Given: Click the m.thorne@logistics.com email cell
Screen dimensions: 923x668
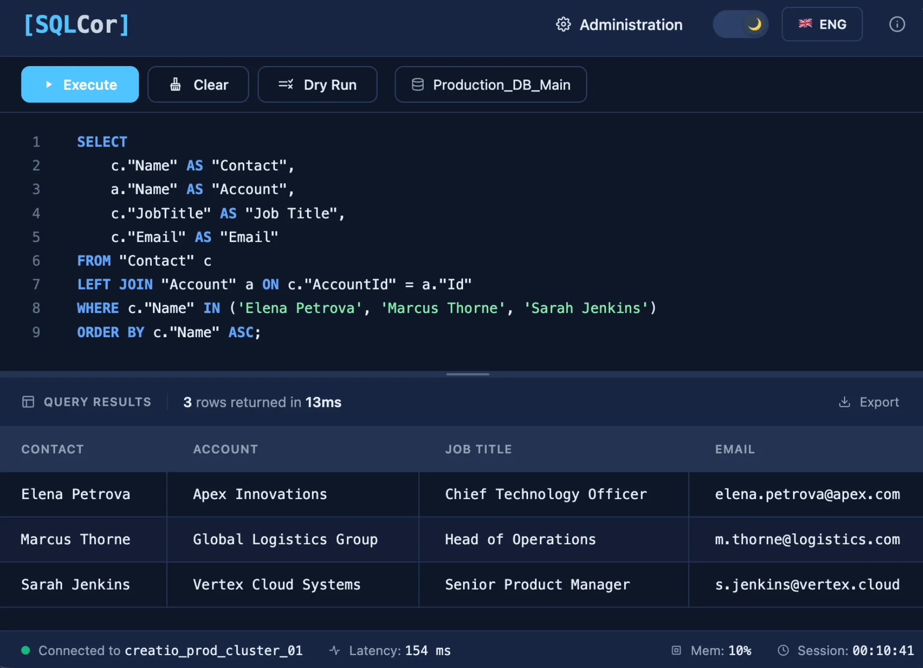Looking at the screenshot, I should coord(806,539).
